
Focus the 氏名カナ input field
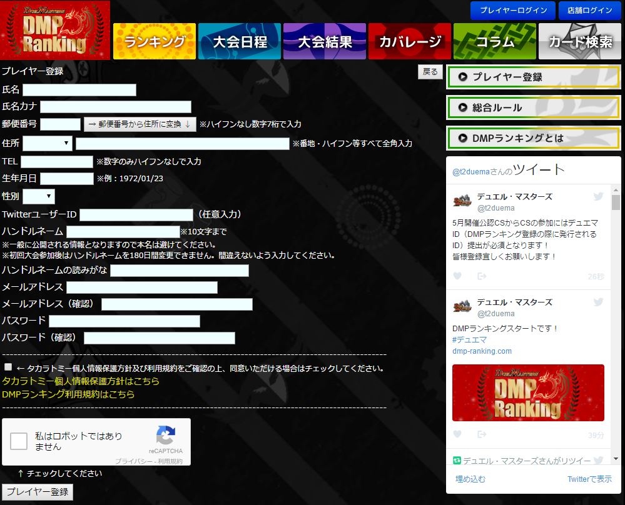tap(116, 107)
